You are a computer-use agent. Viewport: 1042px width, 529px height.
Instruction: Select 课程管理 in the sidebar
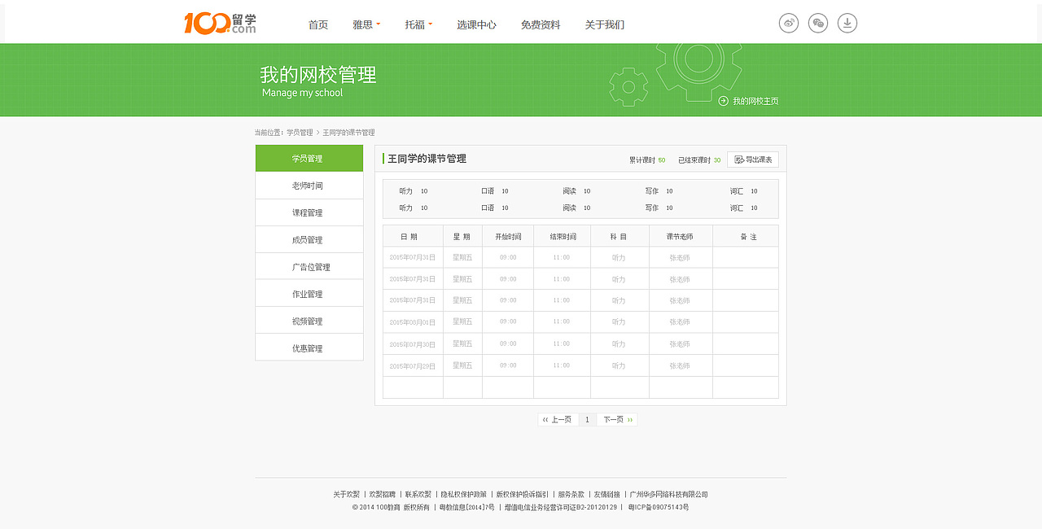coord(309,212)
